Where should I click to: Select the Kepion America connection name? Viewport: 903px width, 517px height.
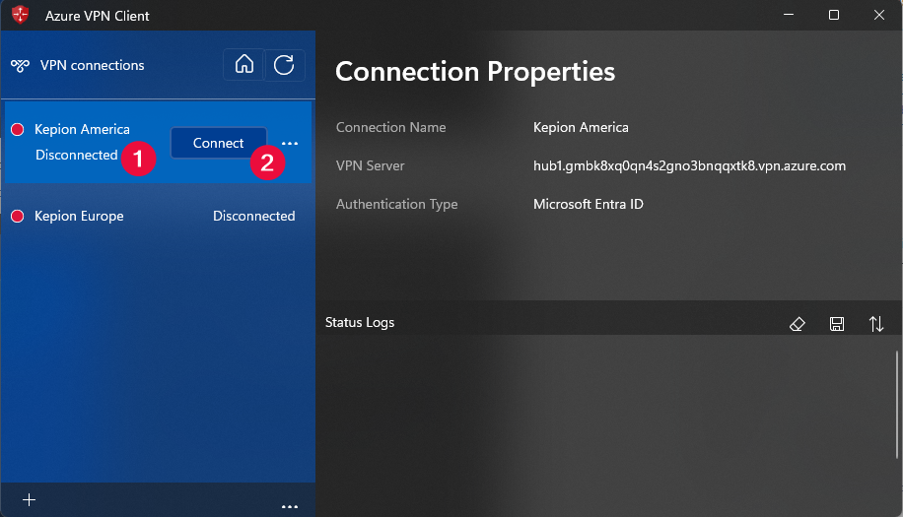coord(82,129)
